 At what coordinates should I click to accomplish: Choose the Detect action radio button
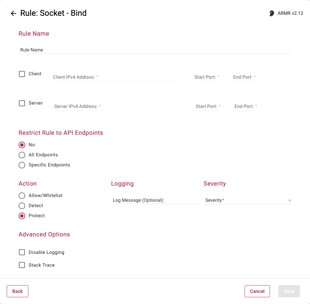point(22,206)
